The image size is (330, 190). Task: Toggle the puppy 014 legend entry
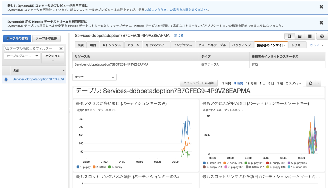[213, 167]
